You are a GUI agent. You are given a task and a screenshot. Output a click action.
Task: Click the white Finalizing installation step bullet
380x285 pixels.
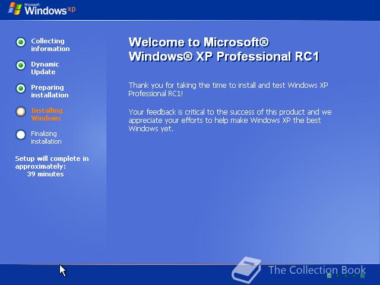[x=21, y=135]
